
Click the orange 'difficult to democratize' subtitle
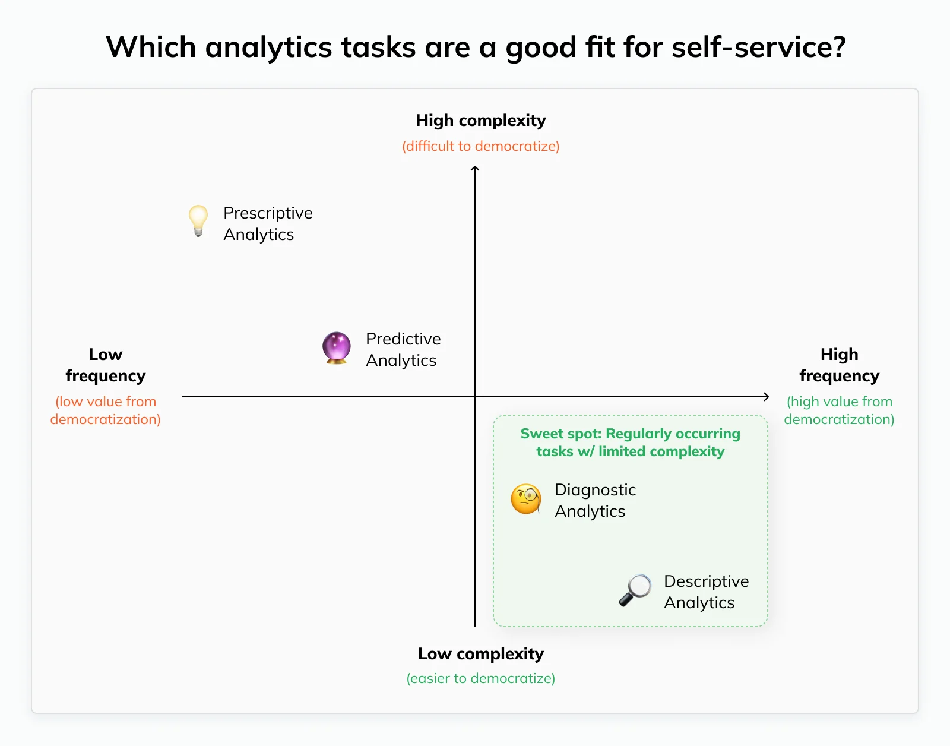481,146
